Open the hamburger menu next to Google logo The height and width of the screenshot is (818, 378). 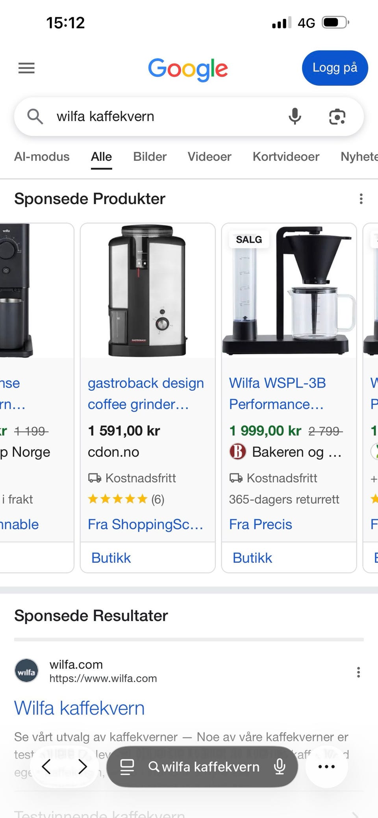tap(26, 68)
